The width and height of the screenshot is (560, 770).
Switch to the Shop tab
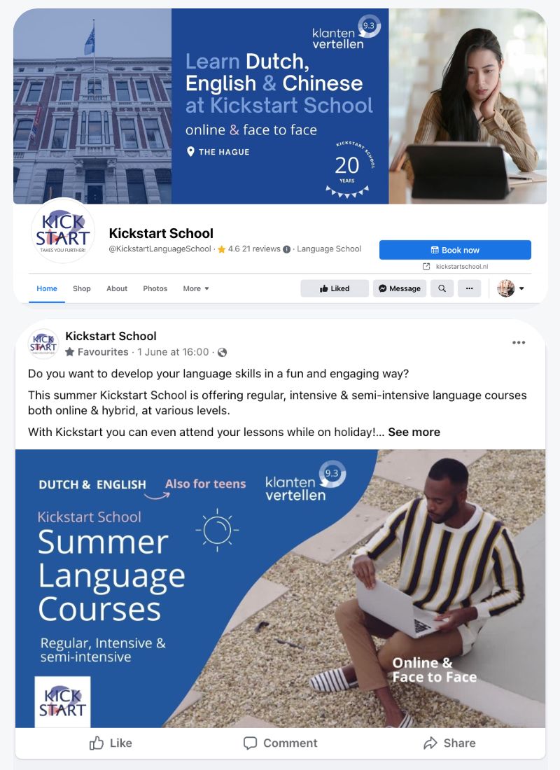pos(81,288)
